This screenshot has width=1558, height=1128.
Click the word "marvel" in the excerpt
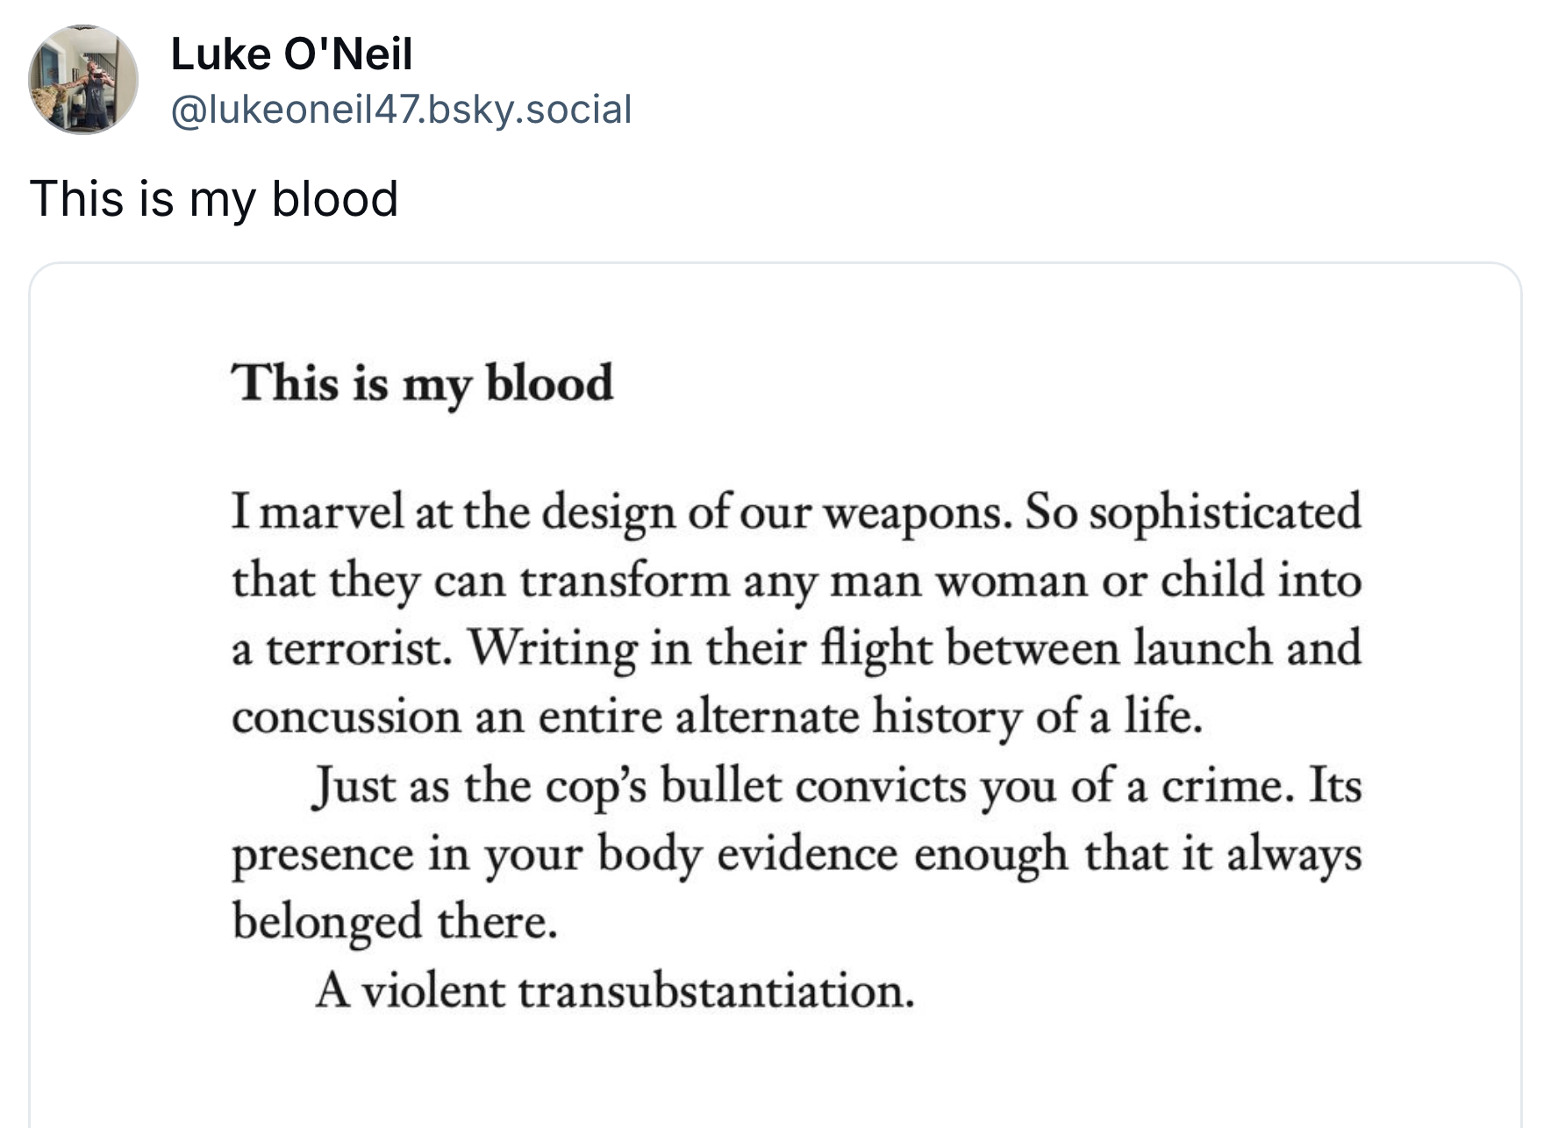332,512
